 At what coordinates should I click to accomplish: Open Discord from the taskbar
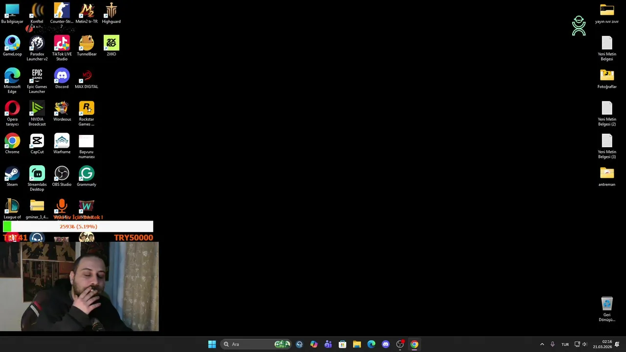[385, 344]
